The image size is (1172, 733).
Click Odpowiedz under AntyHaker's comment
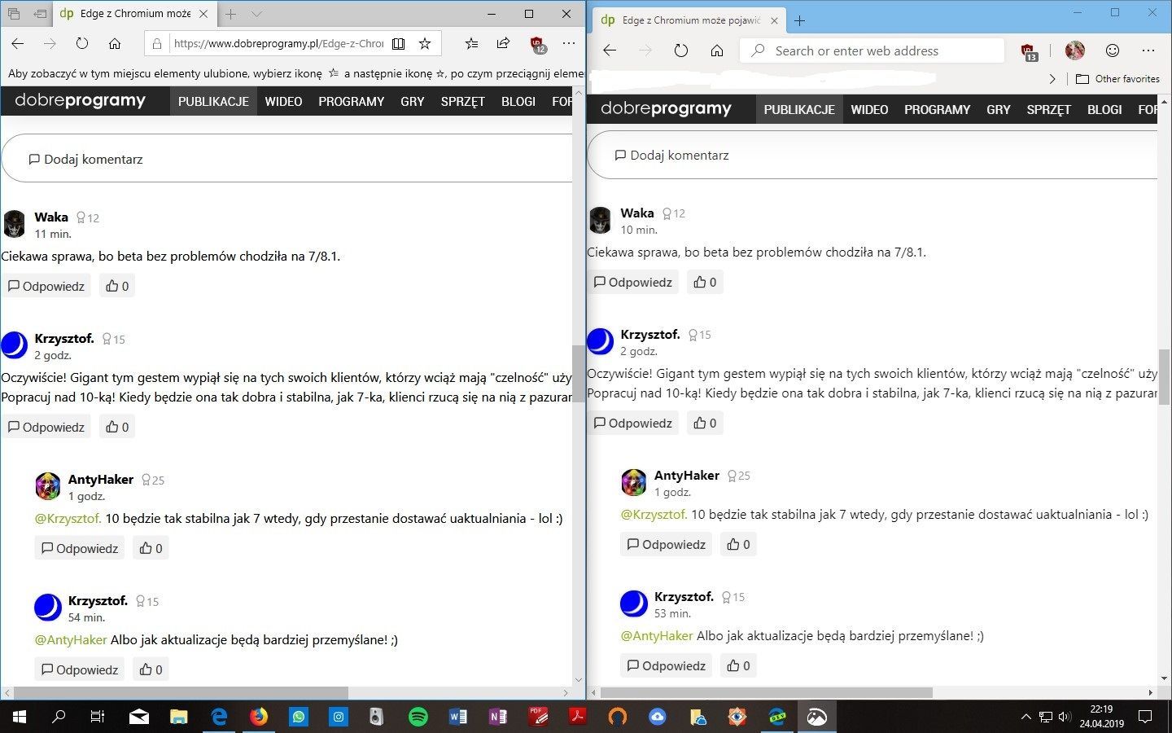[79, 548]
